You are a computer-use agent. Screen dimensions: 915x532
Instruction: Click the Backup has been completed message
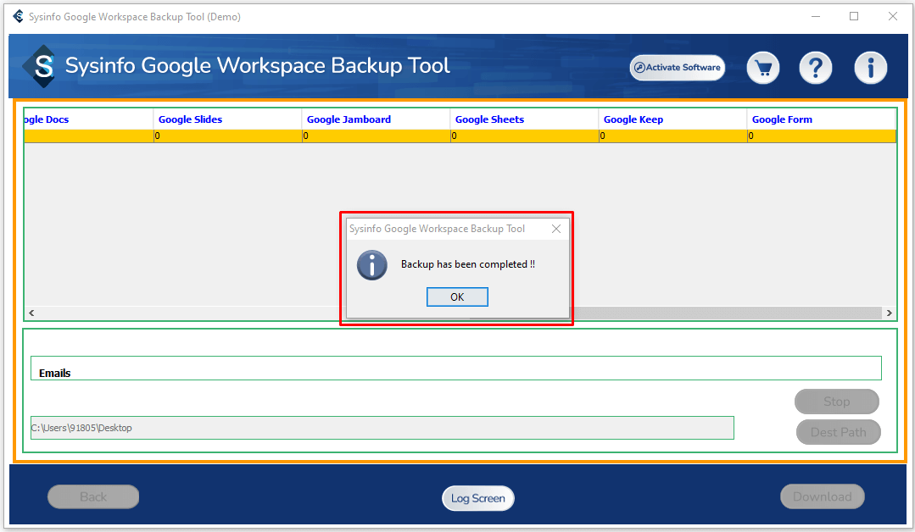tap(468, 264)
